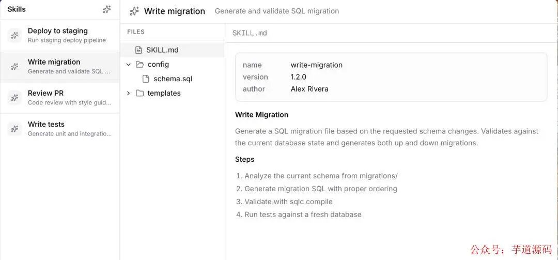Click the Deploy to staging skill icon
This screenshot has width=558, height=260.
click(x=14, y=35)
